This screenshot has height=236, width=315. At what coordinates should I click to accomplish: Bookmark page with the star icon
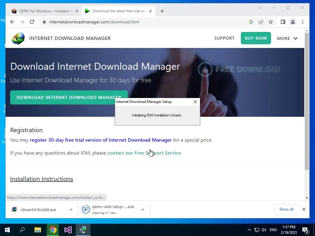(271, 22)
